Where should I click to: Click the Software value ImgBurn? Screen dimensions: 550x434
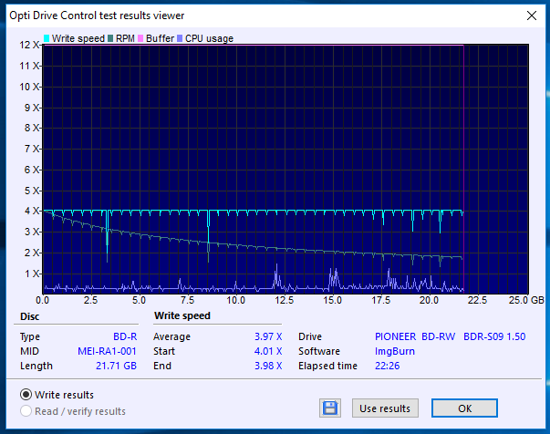pos(395,351)
